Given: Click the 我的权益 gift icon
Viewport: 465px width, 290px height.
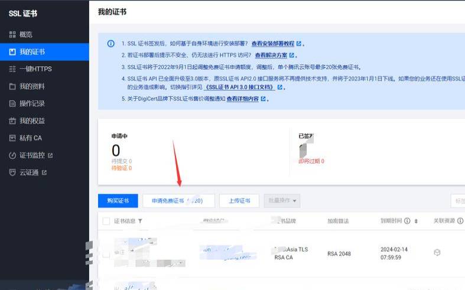Looking at the screenshot, I should (x=12, y=120).
